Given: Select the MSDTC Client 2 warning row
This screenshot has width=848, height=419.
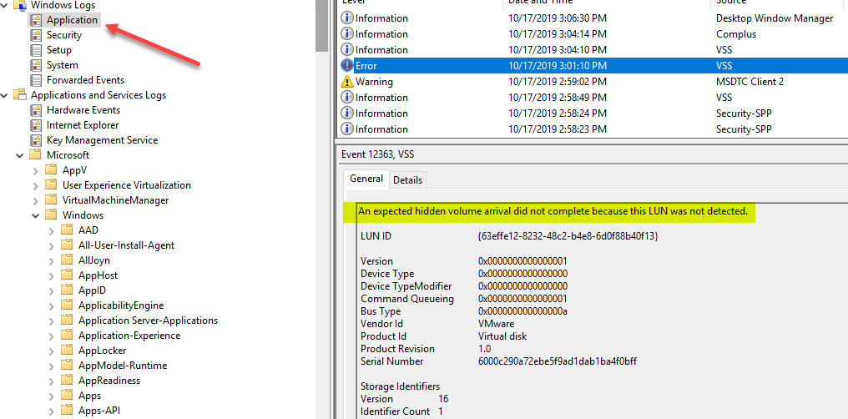Looking at the screenshot, I should [x=593, y=82].
